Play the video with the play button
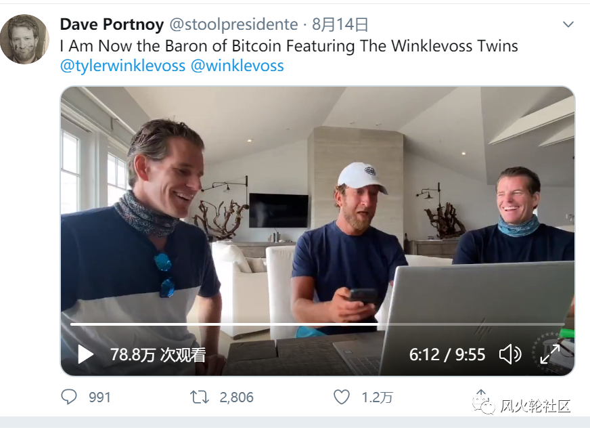 (x=85, y=354)
